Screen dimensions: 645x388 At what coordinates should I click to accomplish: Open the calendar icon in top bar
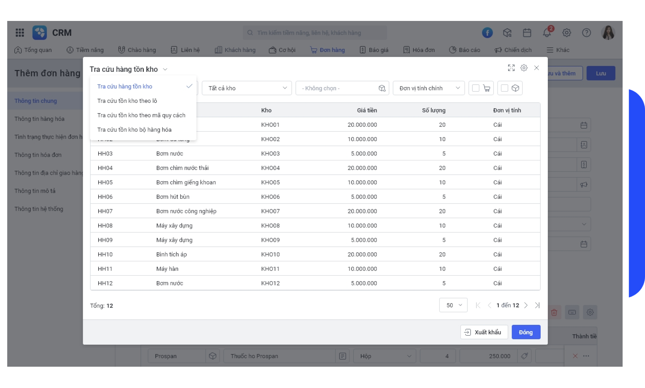tap(527, 33)
